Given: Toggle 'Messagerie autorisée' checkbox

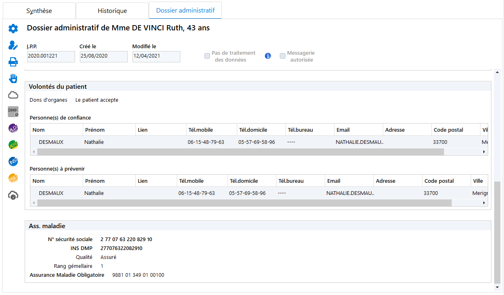Looking at the screenshot, I should point(283,56).
